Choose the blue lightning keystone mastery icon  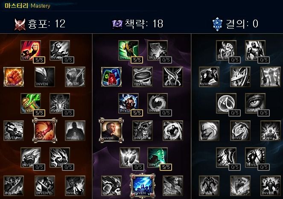click(143, 186)
